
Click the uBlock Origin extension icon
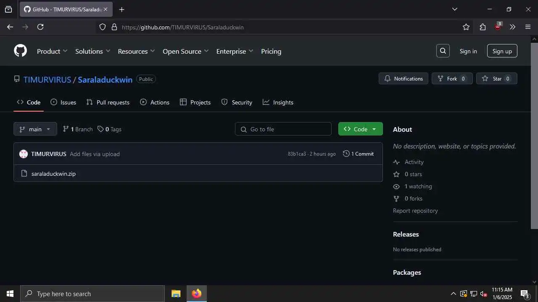click(x=498, y=26)
